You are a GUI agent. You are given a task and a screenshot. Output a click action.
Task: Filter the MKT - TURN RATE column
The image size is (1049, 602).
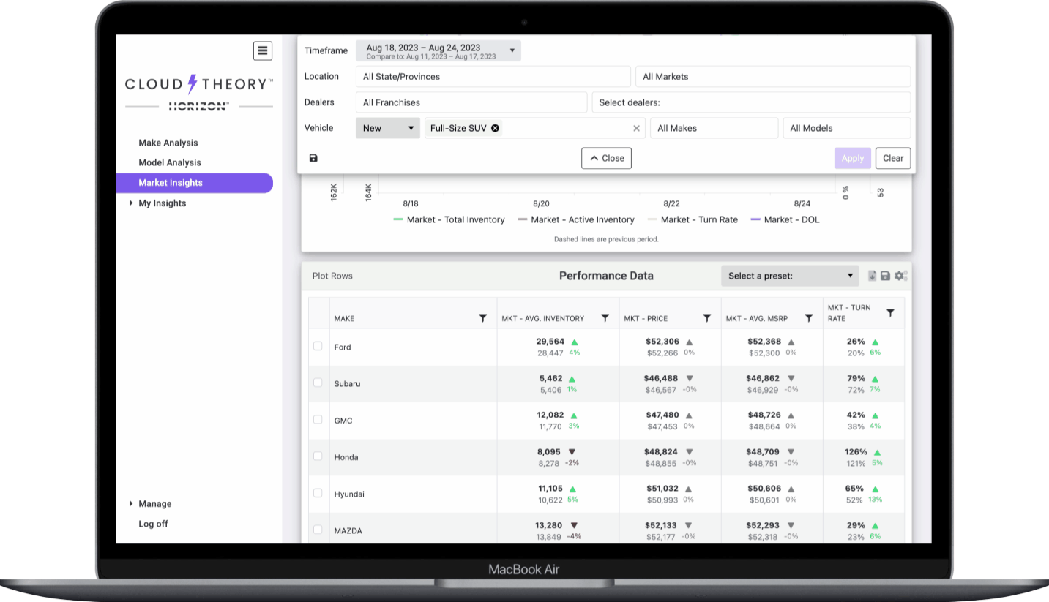pyautogui.click(x=890, y=312)
